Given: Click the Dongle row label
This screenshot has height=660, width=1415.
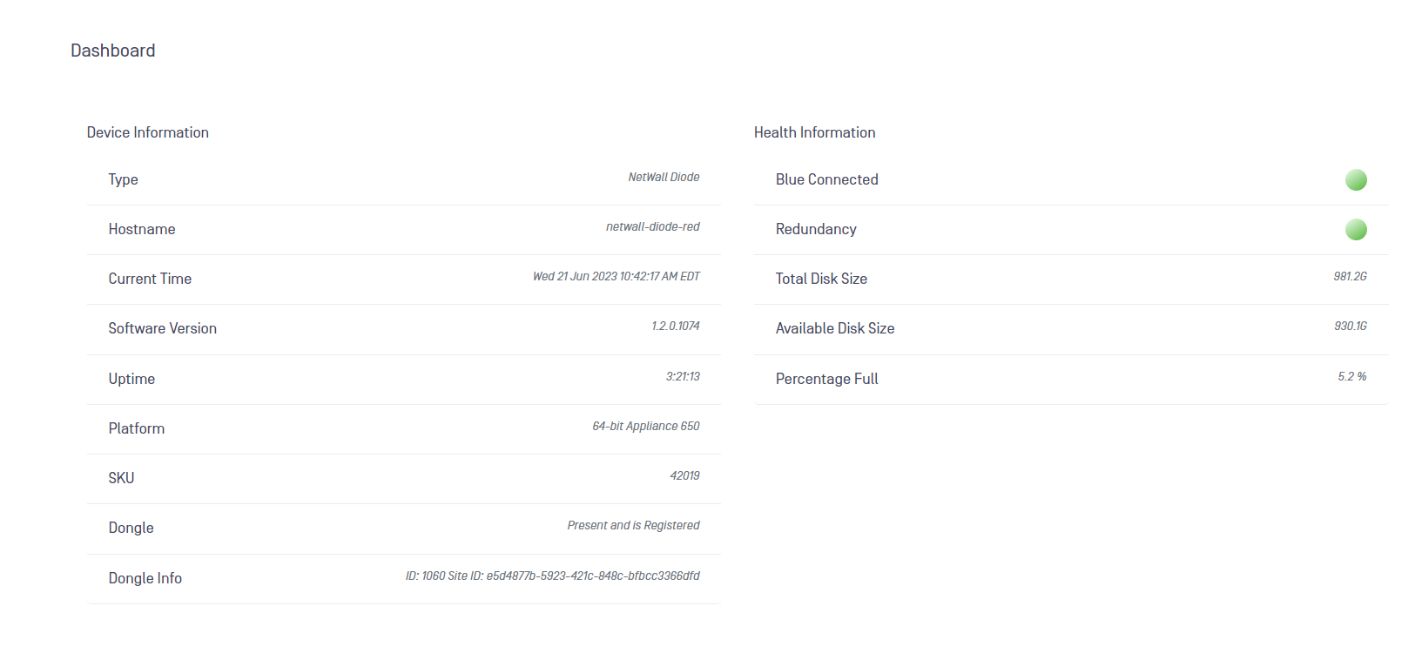Looking at the screenshot, I should pos(131,528).
